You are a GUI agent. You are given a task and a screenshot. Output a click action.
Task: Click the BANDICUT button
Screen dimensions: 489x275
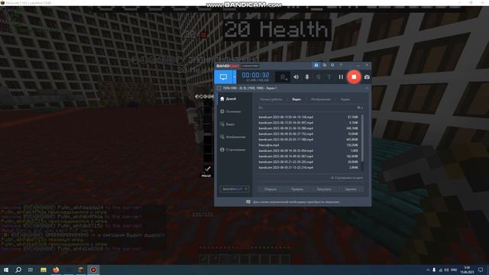[235, 189]
